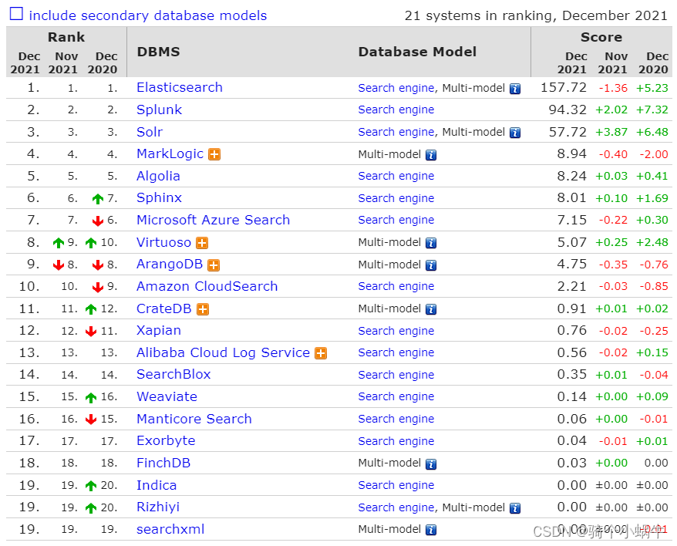Image resolution: width=677 pixels, height=546 pixels.
Task: Open Search engine link in Elasticsearch row
Action: pos(396,88)
